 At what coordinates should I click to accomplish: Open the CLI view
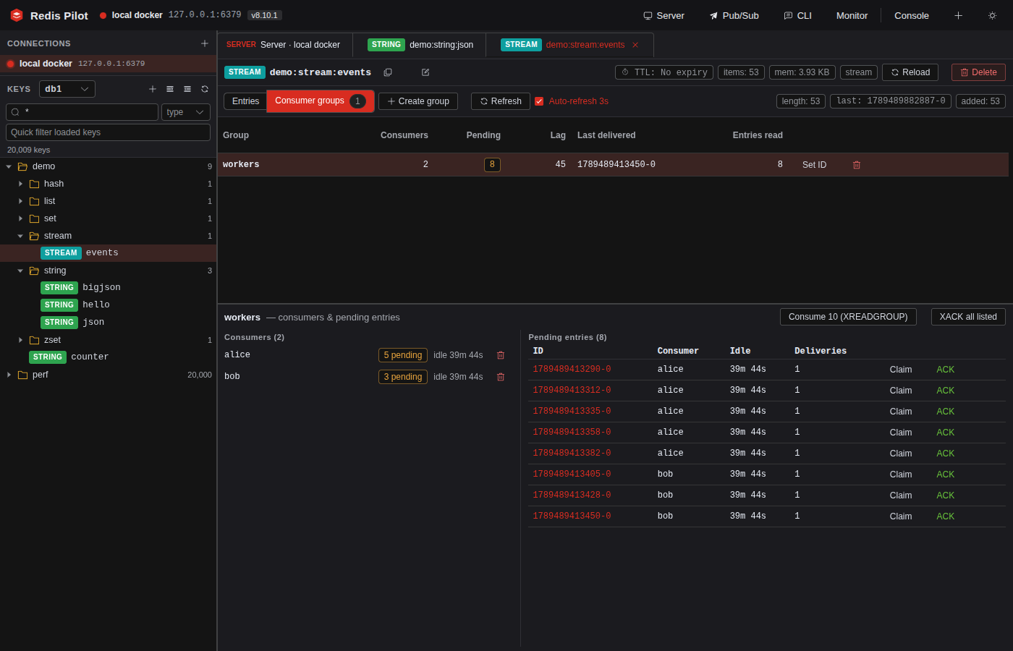pos(797,15)
